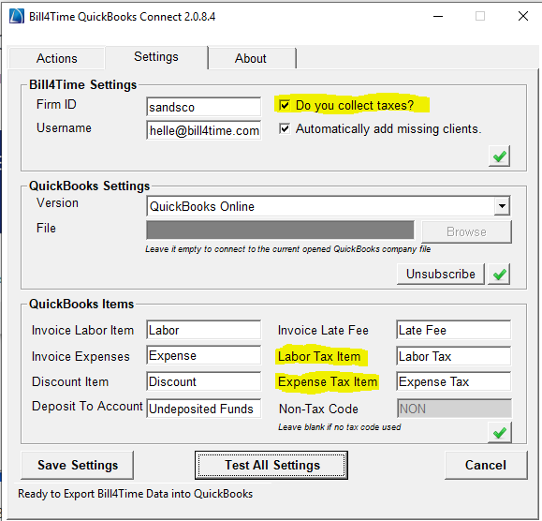Click green checkmark beside Unsubscribe button
This screenshot has width=542, height=521.
pos(499,275)
